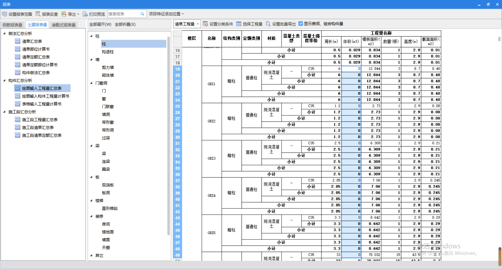Select row header 19 in table

(178, 69)
